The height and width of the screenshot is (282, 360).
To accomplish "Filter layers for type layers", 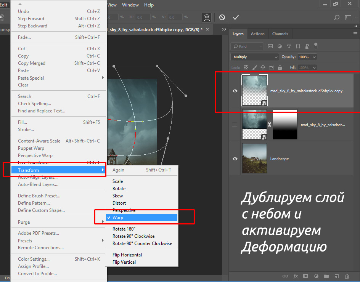I will click(x=289, y=46).
